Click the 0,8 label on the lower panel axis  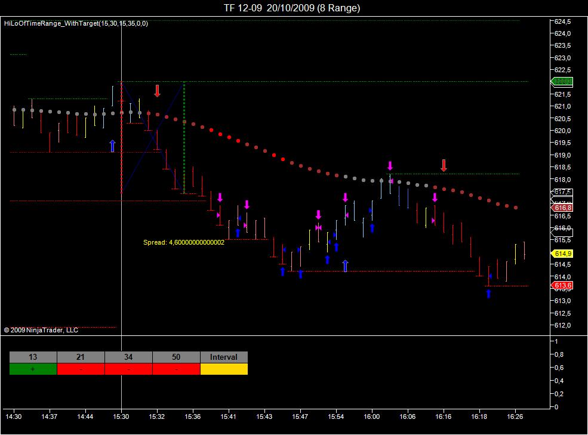[559, 354]
